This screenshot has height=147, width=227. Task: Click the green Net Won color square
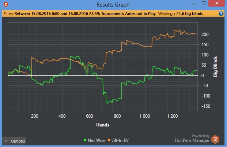click(85, 140)
